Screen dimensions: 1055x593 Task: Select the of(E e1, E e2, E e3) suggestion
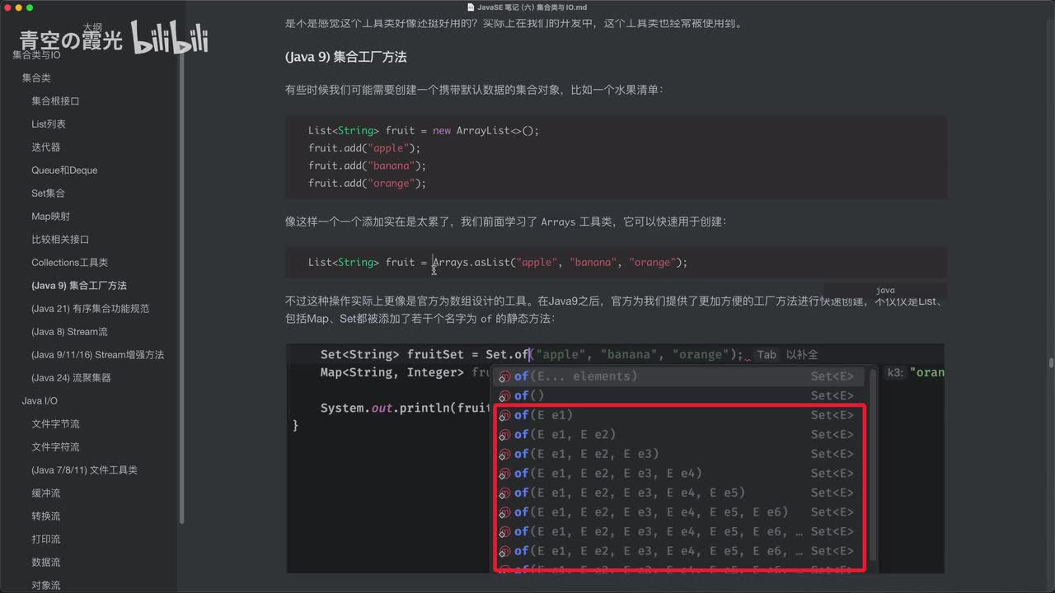pyautogui.click(x=679, y=454)
